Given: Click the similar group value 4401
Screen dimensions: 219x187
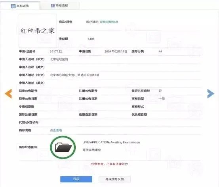Looking at the screenshot, I should pos(91,39).
